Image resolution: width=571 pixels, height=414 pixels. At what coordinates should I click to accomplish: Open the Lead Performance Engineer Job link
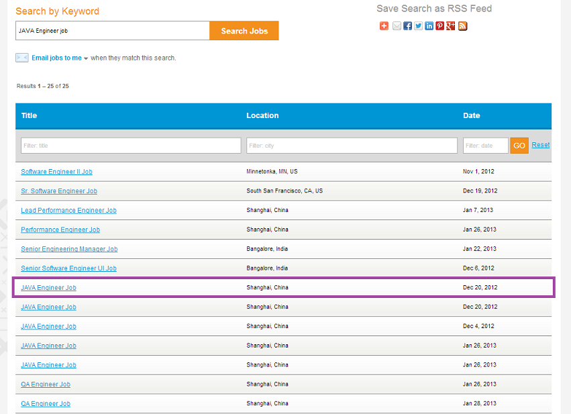click(68, 210)
